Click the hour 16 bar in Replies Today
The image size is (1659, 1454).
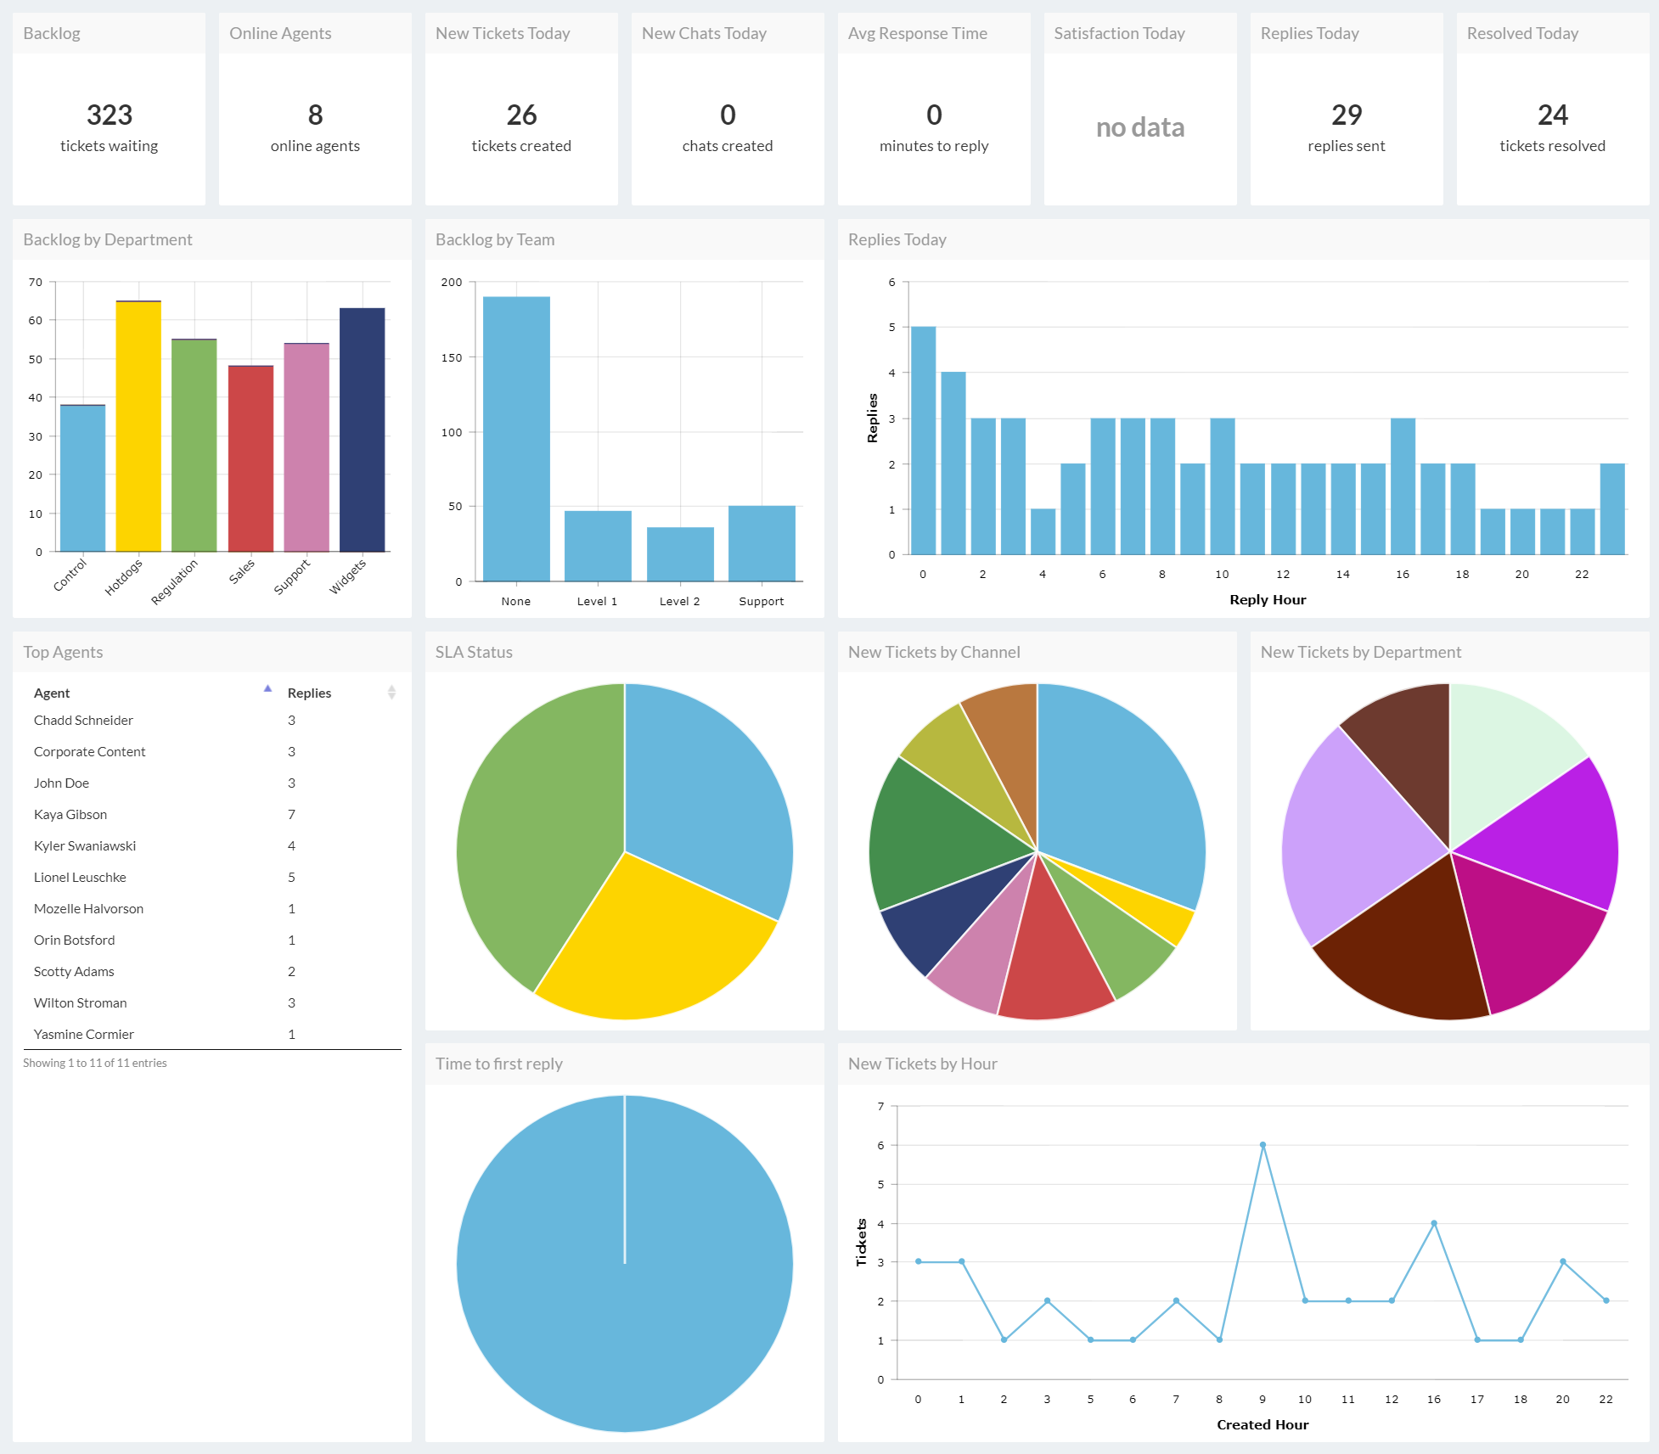1403,486
